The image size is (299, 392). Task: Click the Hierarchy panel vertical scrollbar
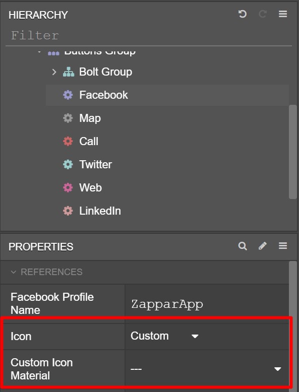[x=293, y=152]
